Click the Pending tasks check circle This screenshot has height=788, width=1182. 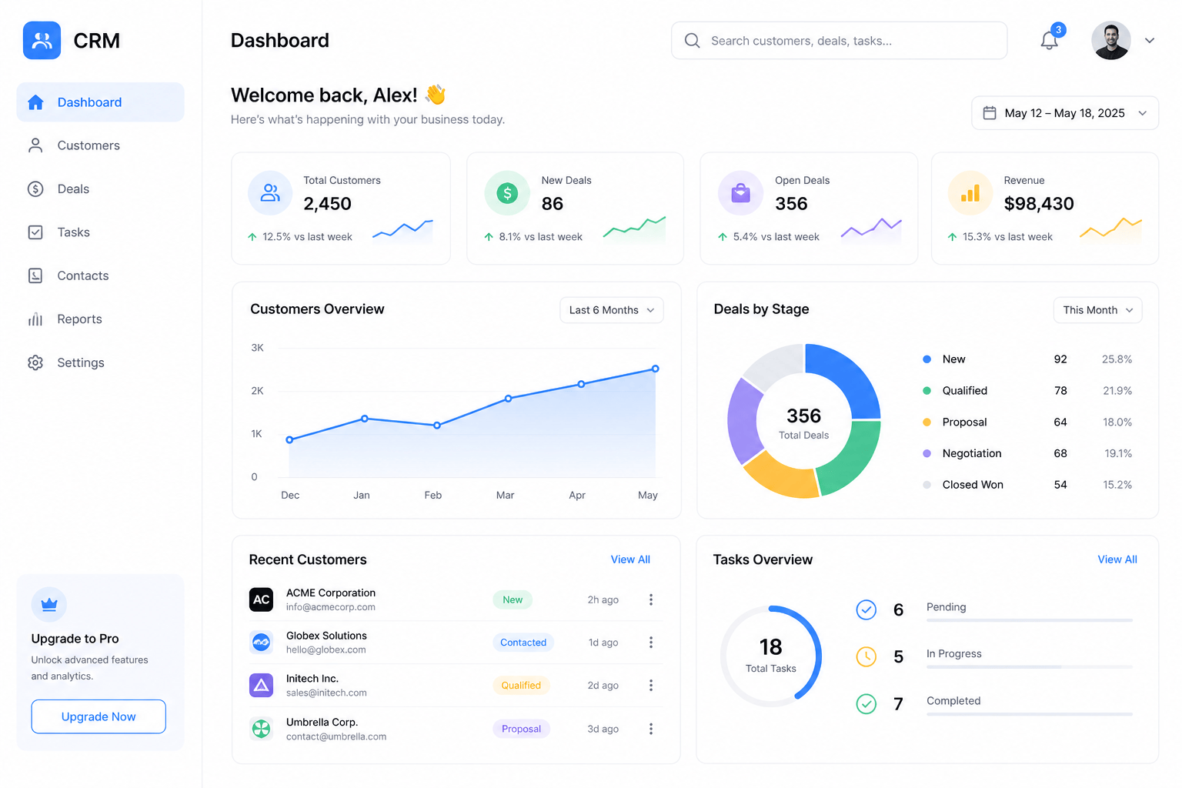click(x=866, y=609)
